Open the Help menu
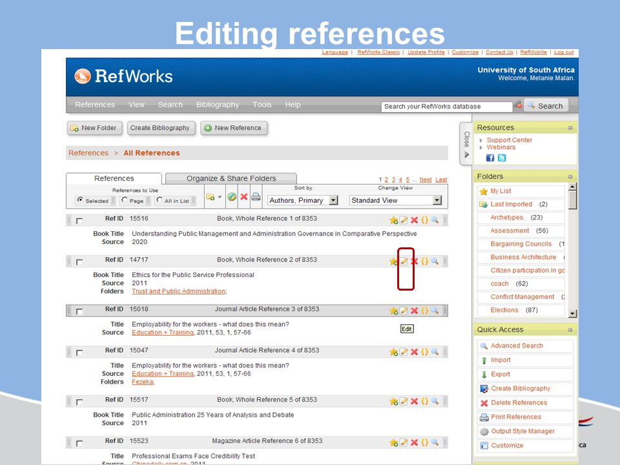The image size is (620, 465). point(293,105)
